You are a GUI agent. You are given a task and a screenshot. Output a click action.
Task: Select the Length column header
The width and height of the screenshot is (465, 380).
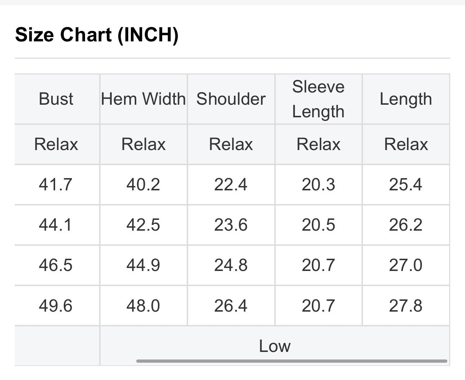(406, 99)
